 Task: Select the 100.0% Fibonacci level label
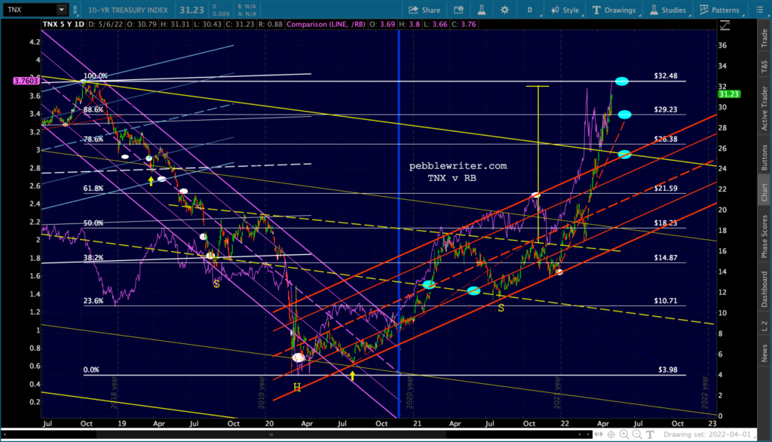pos(95,76)
